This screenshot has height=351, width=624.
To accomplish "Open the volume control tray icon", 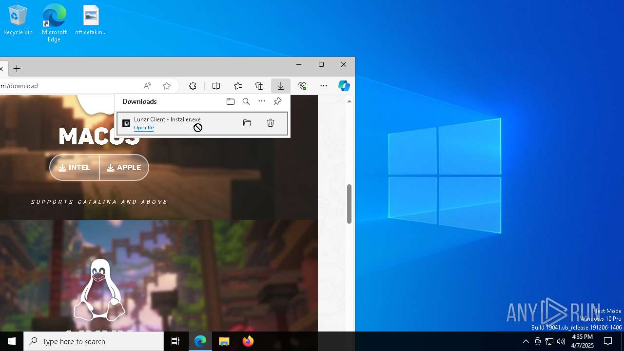I will point(561,341).
